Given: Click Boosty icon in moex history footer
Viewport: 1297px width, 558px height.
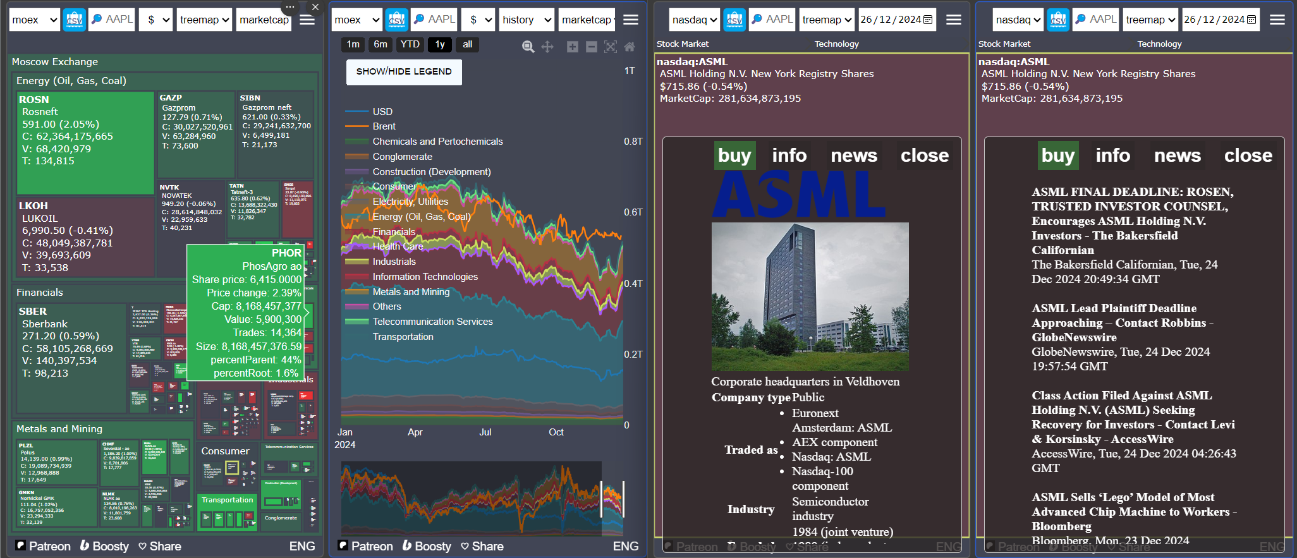Looking at the screenshot, I should point(407,545).
